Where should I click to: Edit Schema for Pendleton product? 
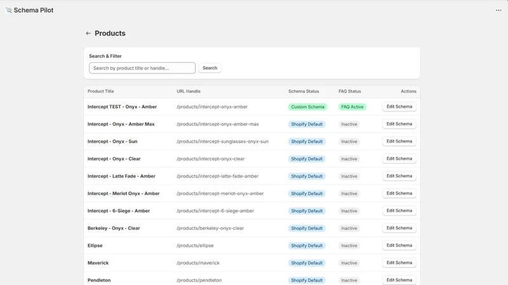click(399, 280)
